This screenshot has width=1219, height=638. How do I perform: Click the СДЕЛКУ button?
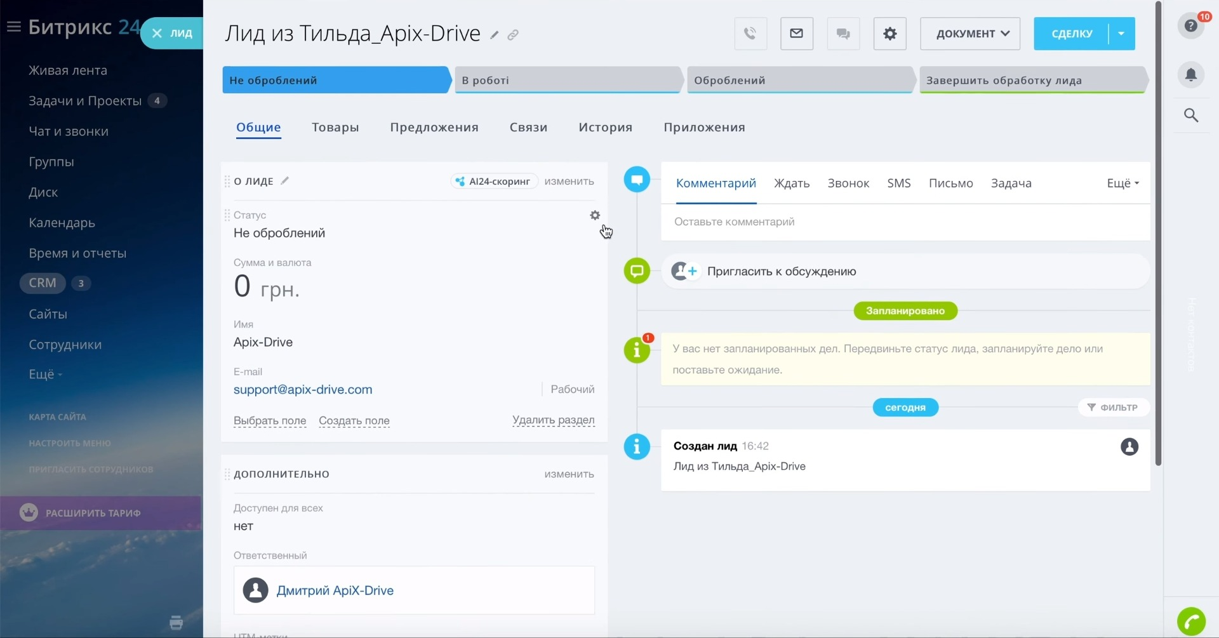tap(1072, 34)
